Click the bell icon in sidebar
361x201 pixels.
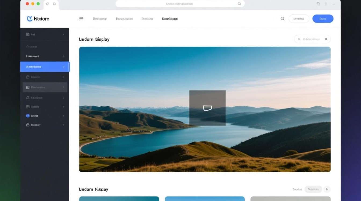[28, 98]
